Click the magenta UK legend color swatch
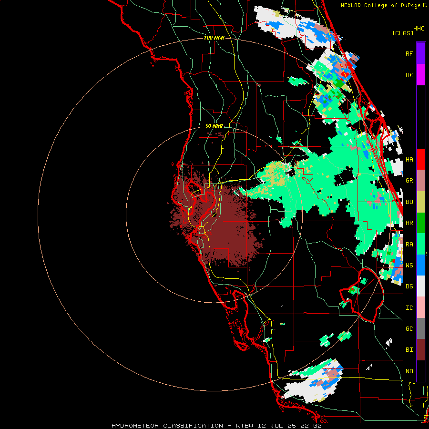The width and height of the screenshot is (429, 429). [421, 75]
